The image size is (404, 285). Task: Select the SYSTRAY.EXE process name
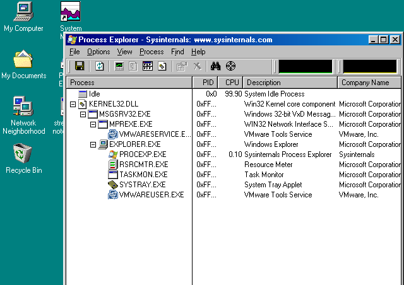(142, 185)
